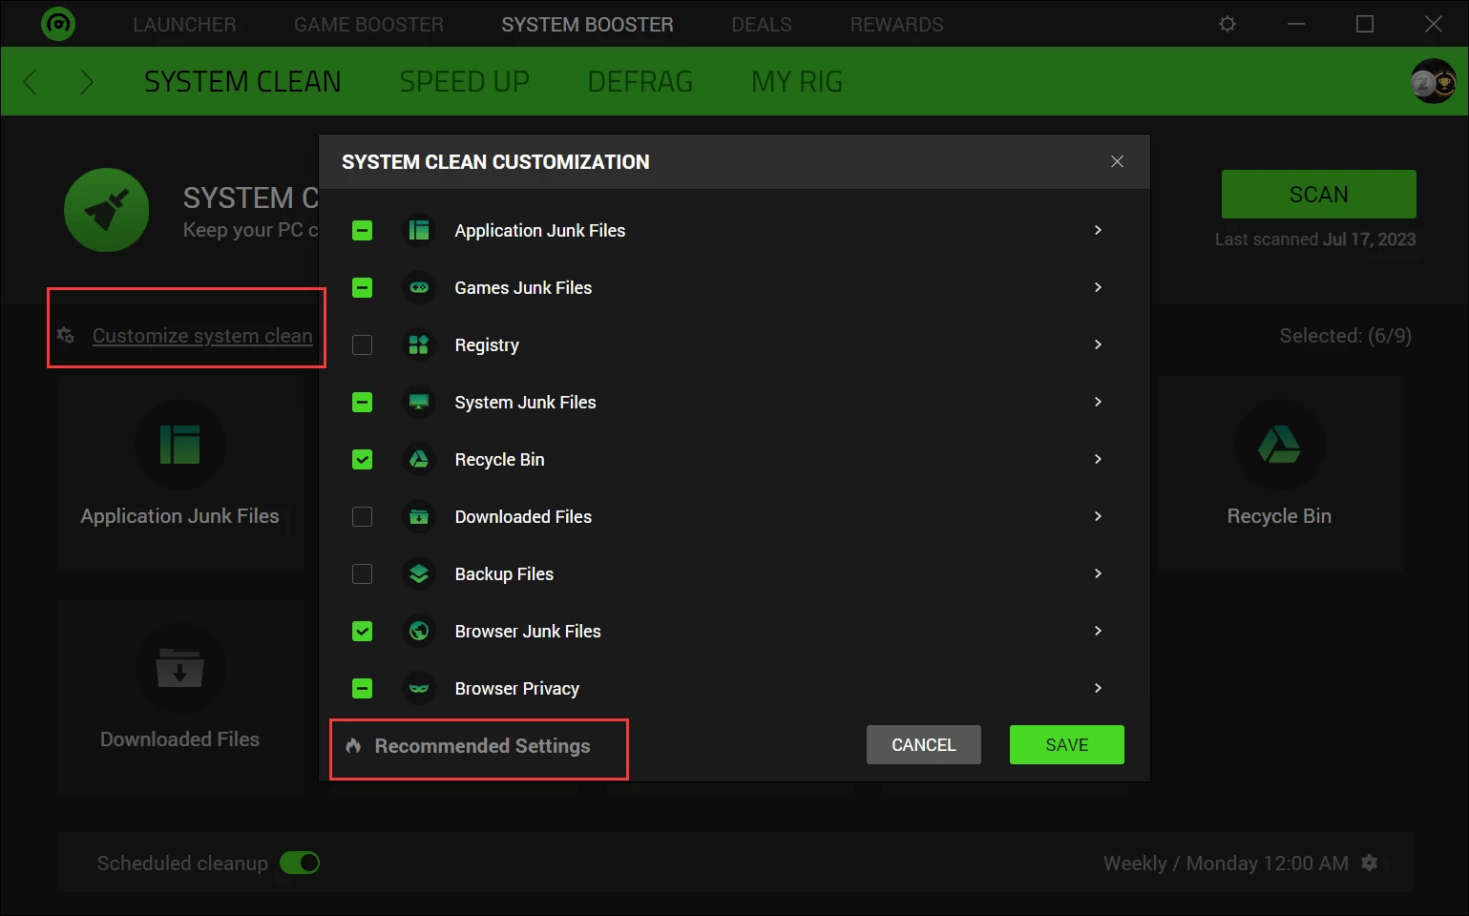The width and height of the screenshot is (1469, 916).
Task: Click the Browser Privacy mask icon
Action: [419, 688]
